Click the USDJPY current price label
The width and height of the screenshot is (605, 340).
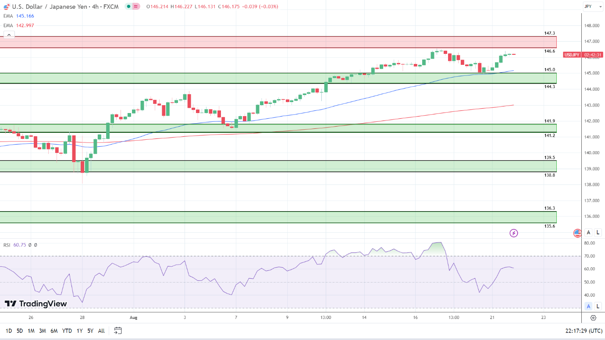point(572,55)
